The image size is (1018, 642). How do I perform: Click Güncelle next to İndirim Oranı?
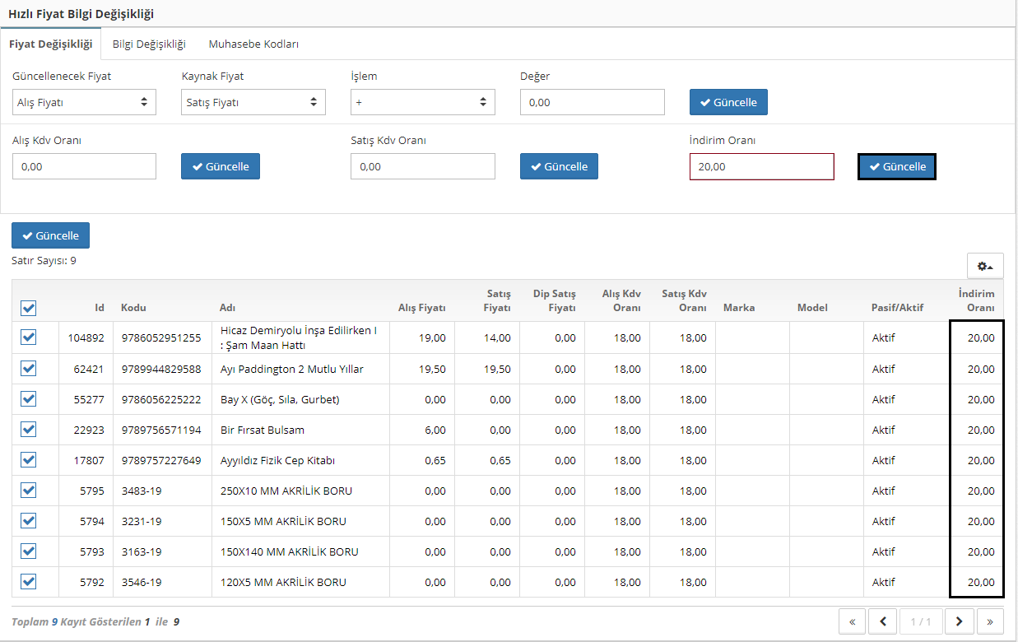coord(896,166)
